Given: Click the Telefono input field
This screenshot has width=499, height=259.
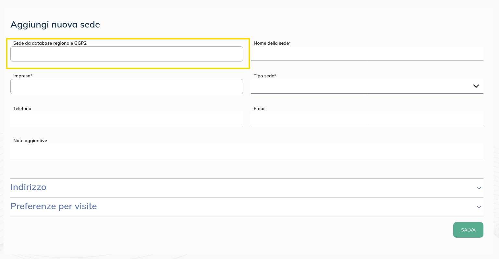Looking at the screenshot, I should pyautogui.click(x=127, y=119).
